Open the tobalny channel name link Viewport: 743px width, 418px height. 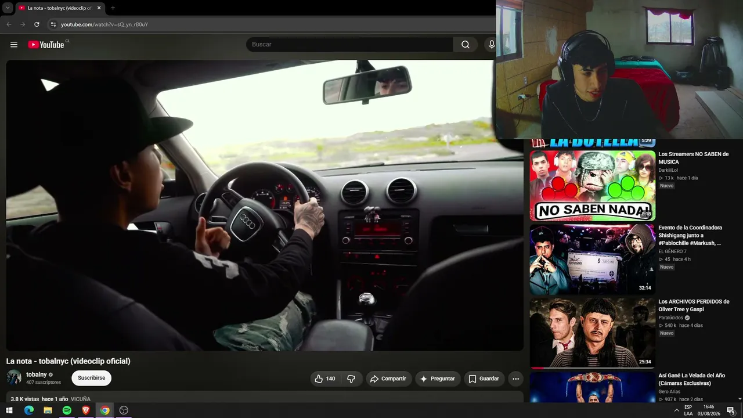pos(37,374)
